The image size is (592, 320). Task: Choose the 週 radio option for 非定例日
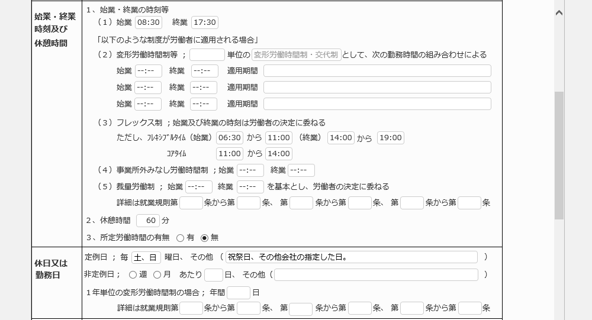pos(133,274)
